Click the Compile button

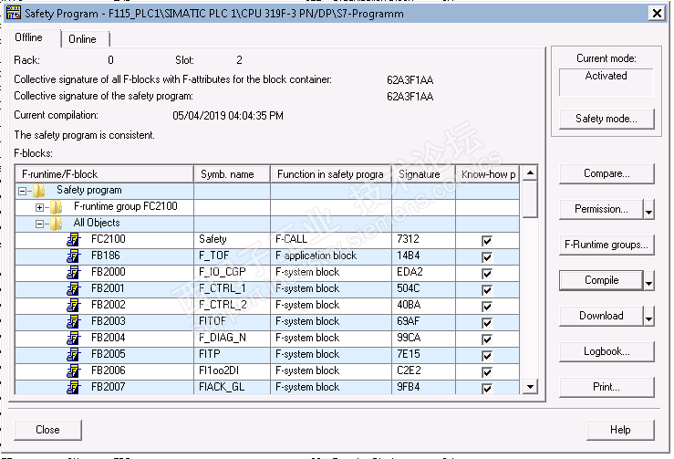click(x=601, y=280)
